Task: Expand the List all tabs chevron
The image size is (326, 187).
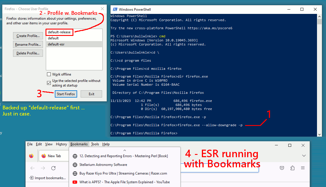Action: 304,156
